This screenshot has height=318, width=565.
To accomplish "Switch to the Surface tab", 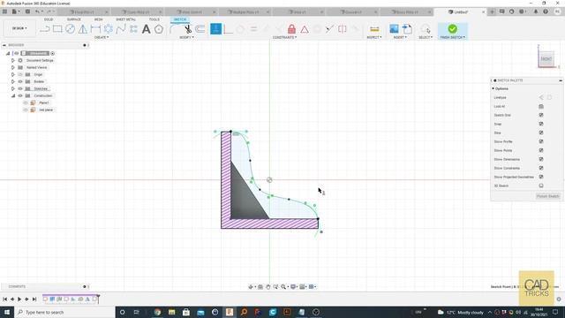I will (x=74, y=19).
